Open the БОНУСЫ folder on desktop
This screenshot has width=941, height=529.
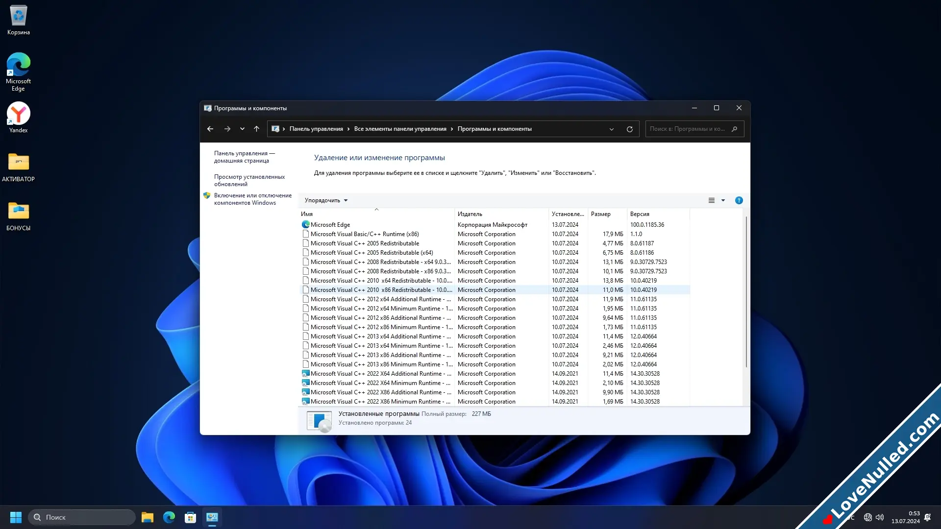tap(18, 216)
